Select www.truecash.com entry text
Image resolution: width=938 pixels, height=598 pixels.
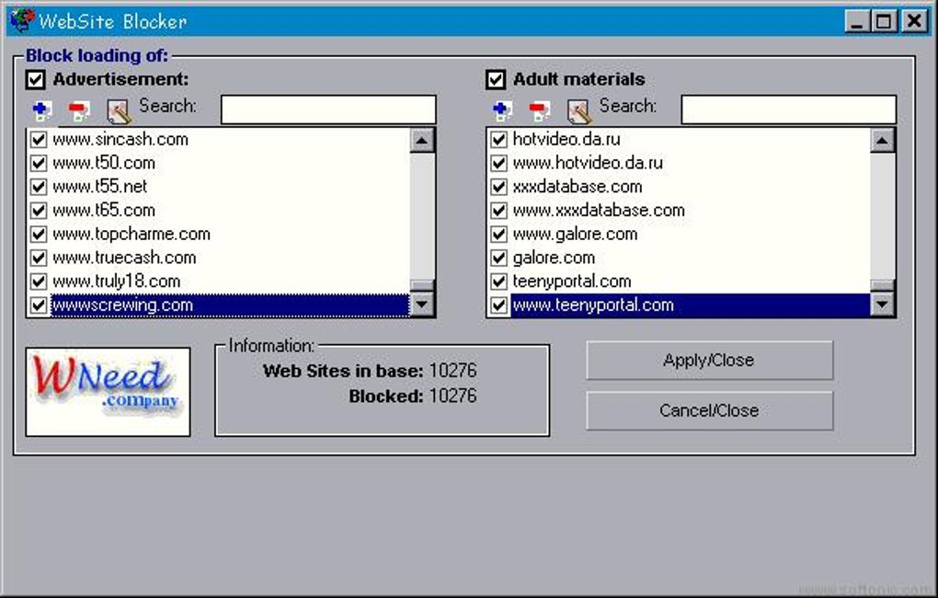(124, 258)
